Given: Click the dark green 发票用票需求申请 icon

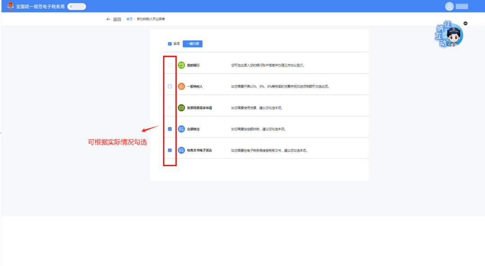Looking at the screenshot, I should tap(181, 108).
